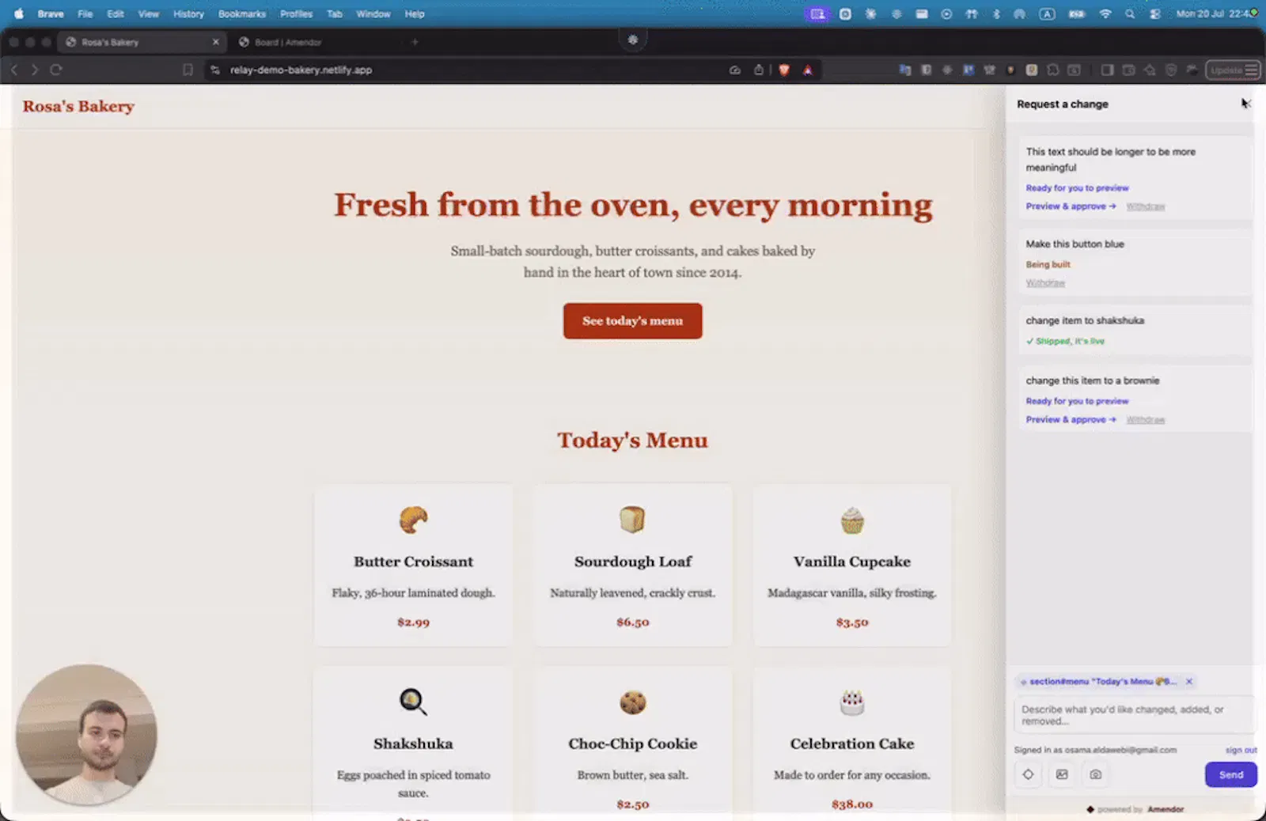Click the "Being built" status text
The width and height of the screenshot is (1266, 821).
tap(1048, 264)
